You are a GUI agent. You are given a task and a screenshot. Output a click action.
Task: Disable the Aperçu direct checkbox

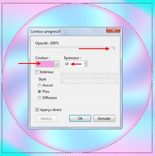pyautogui.click(x=37, y=110)
